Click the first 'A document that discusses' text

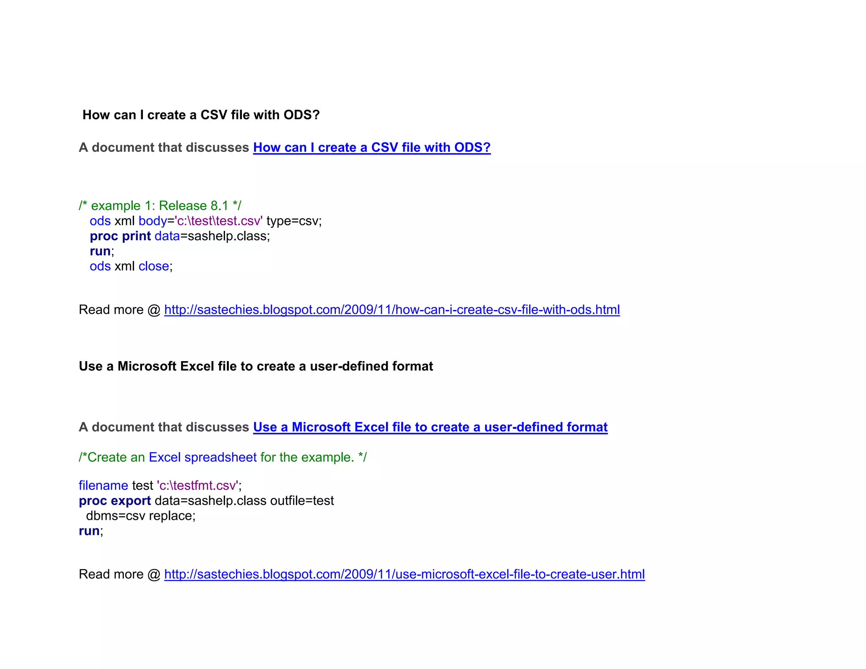[x=164, y=147]
